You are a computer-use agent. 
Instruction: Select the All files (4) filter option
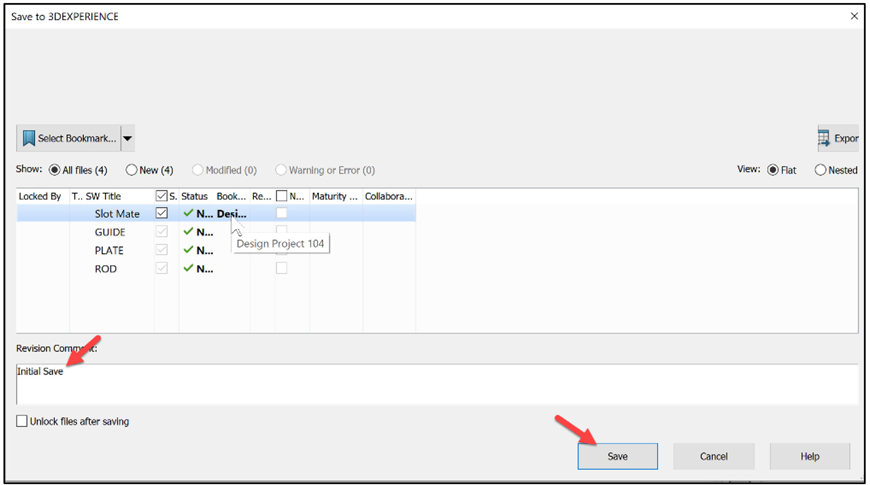(x=54, y=170)
